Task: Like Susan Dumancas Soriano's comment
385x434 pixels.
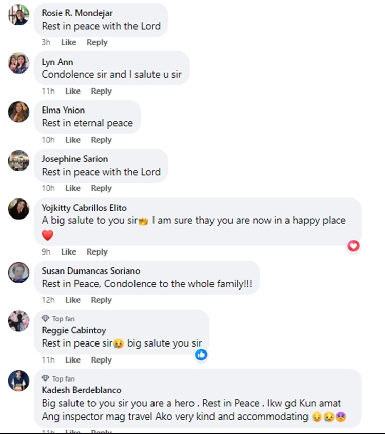Action: click(x=72, y=300)
